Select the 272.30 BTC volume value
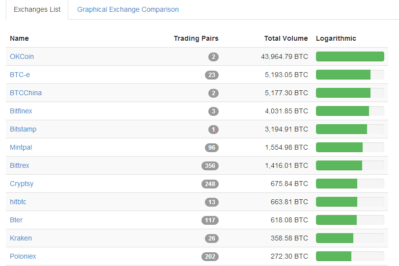399x266 pixels. click(289, 256)
